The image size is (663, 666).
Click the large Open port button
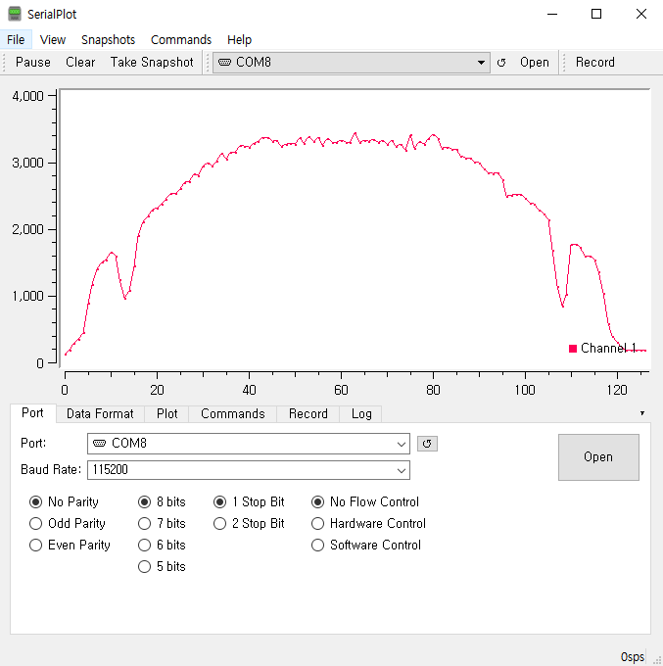tap(598, 457)
